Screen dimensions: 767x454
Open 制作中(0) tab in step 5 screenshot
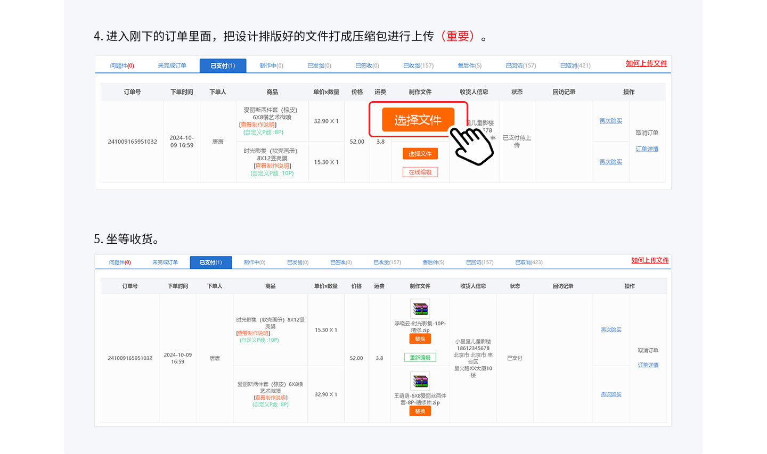click(255, 262)
